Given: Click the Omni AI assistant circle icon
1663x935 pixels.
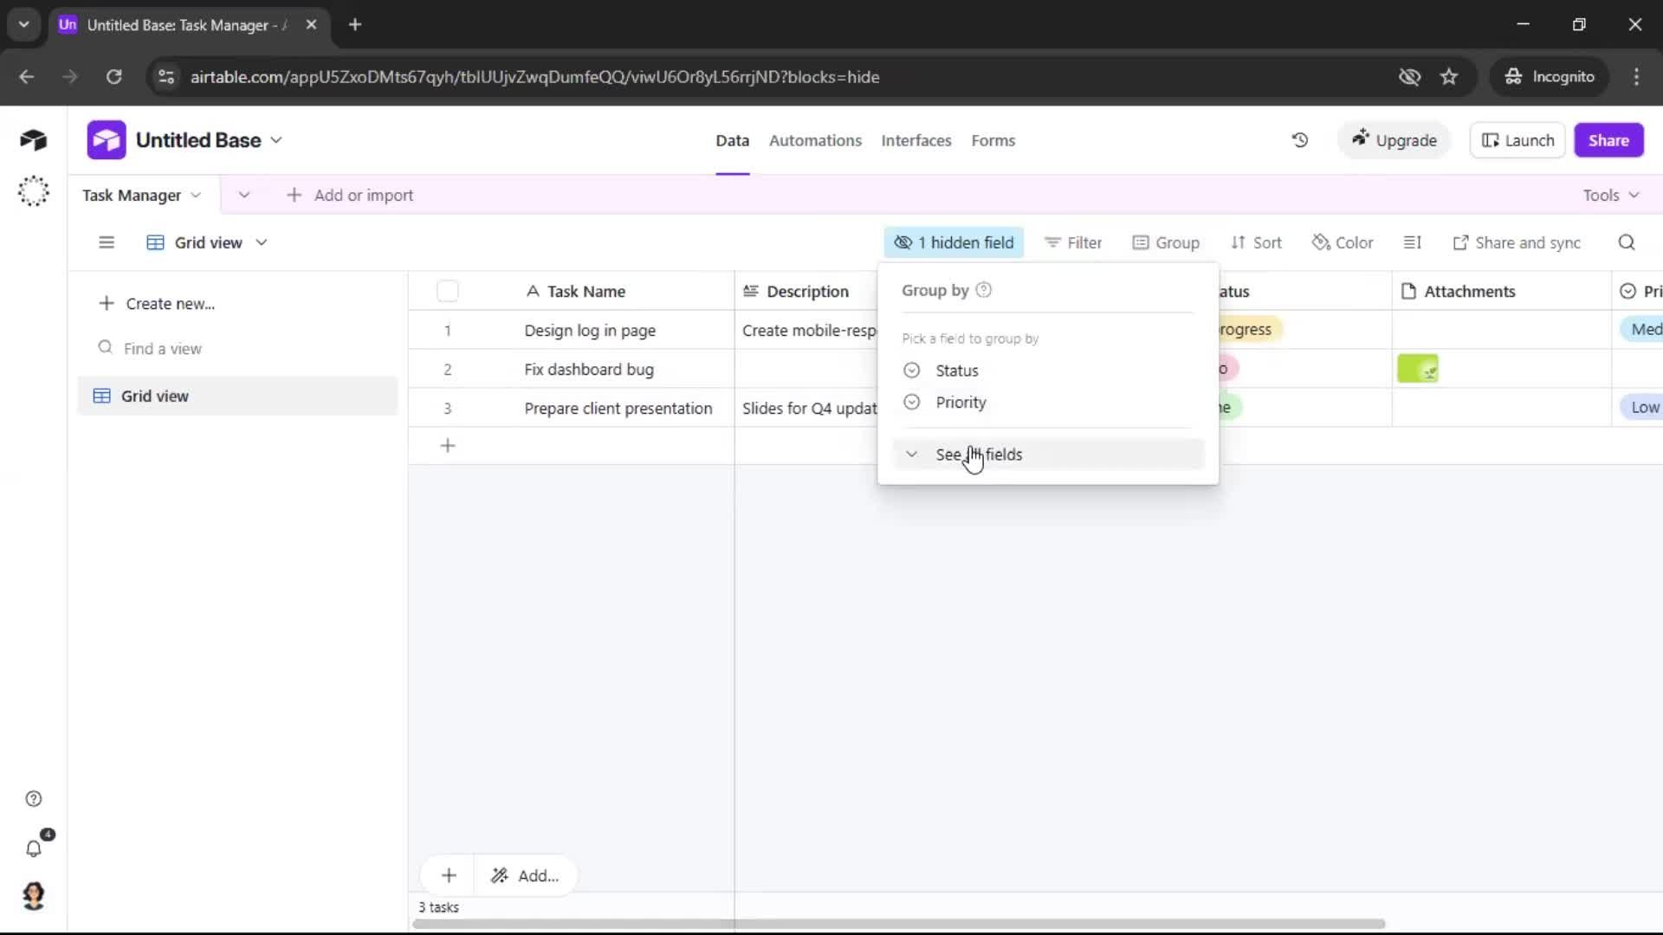Looking at the screenshot, I should tap(33, 190).
